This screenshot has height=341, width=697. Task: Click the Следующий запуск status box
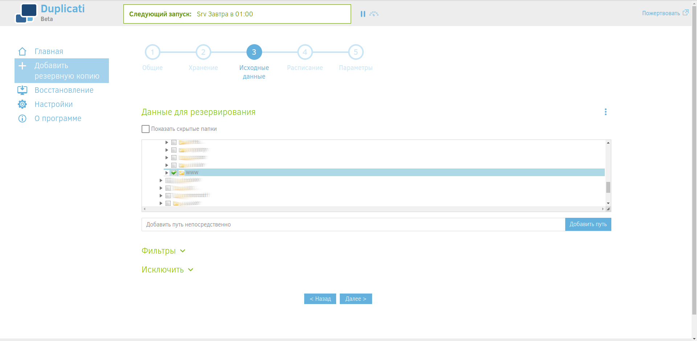coord(237,14)
